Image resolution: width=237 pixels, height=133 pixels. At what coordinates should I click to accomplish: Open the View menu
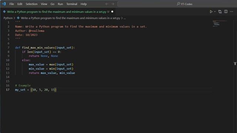[x=44, y=4]
